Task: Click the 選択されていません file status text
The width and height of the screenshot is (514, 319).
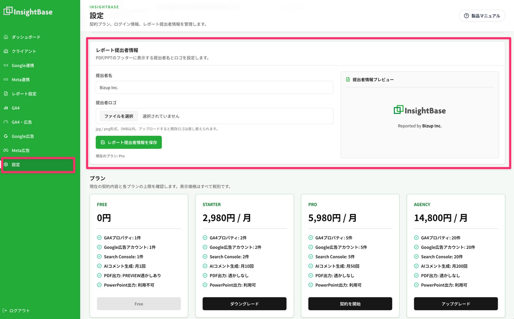Action: (x=161, y=116)
